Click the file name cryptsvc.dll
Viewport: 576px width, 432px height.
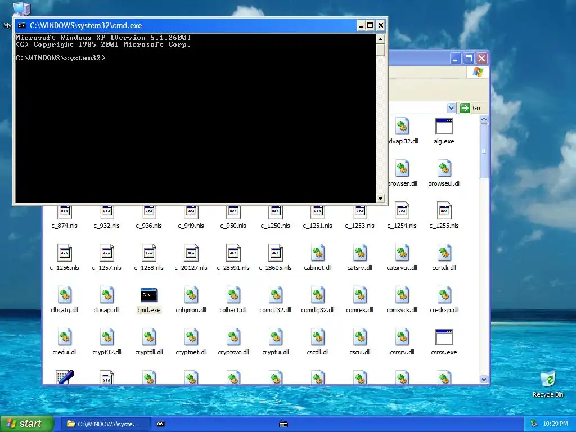click(x=233, y=352)
